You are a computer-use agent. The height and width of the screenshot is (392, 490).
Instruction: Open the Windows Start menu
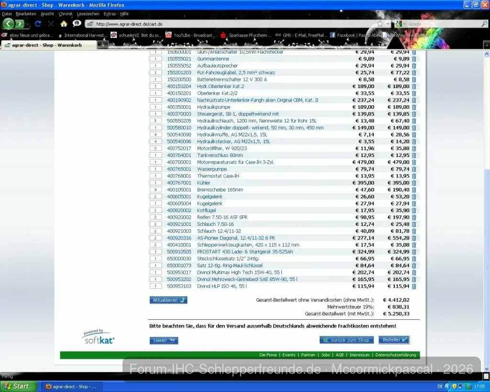point(18,386)
